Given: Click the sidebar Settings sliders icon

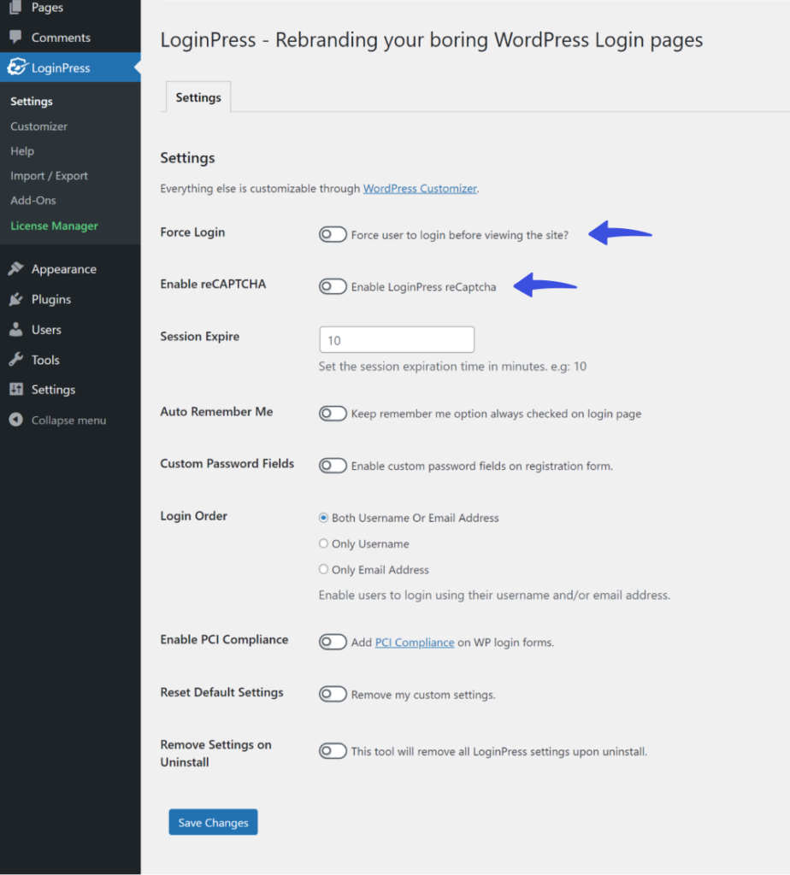Looking at the screenshot, I should pos(16,390).
